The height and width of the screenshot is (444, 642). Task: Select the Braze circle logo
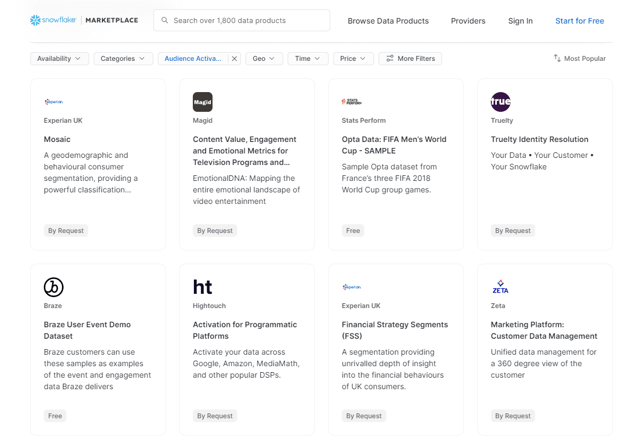(53, 287)
